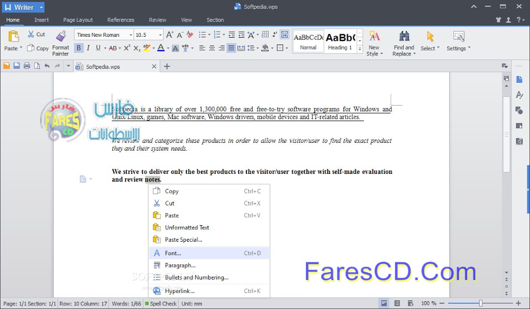Center align the text
Viewport: 530px width, 309px height.
coord(212,48)
